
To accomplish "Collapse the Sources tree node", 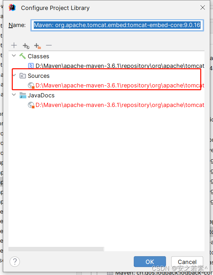I will 14,75.
